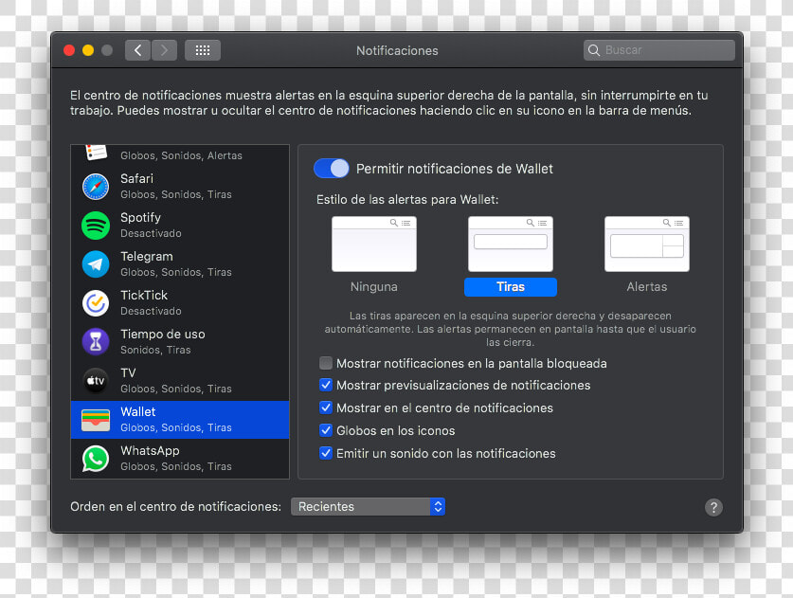This screenshot has width=793, height=598.
Task: Uncheck Emitir un sonido con las notificaciones
Action: [x=326, y=453]
